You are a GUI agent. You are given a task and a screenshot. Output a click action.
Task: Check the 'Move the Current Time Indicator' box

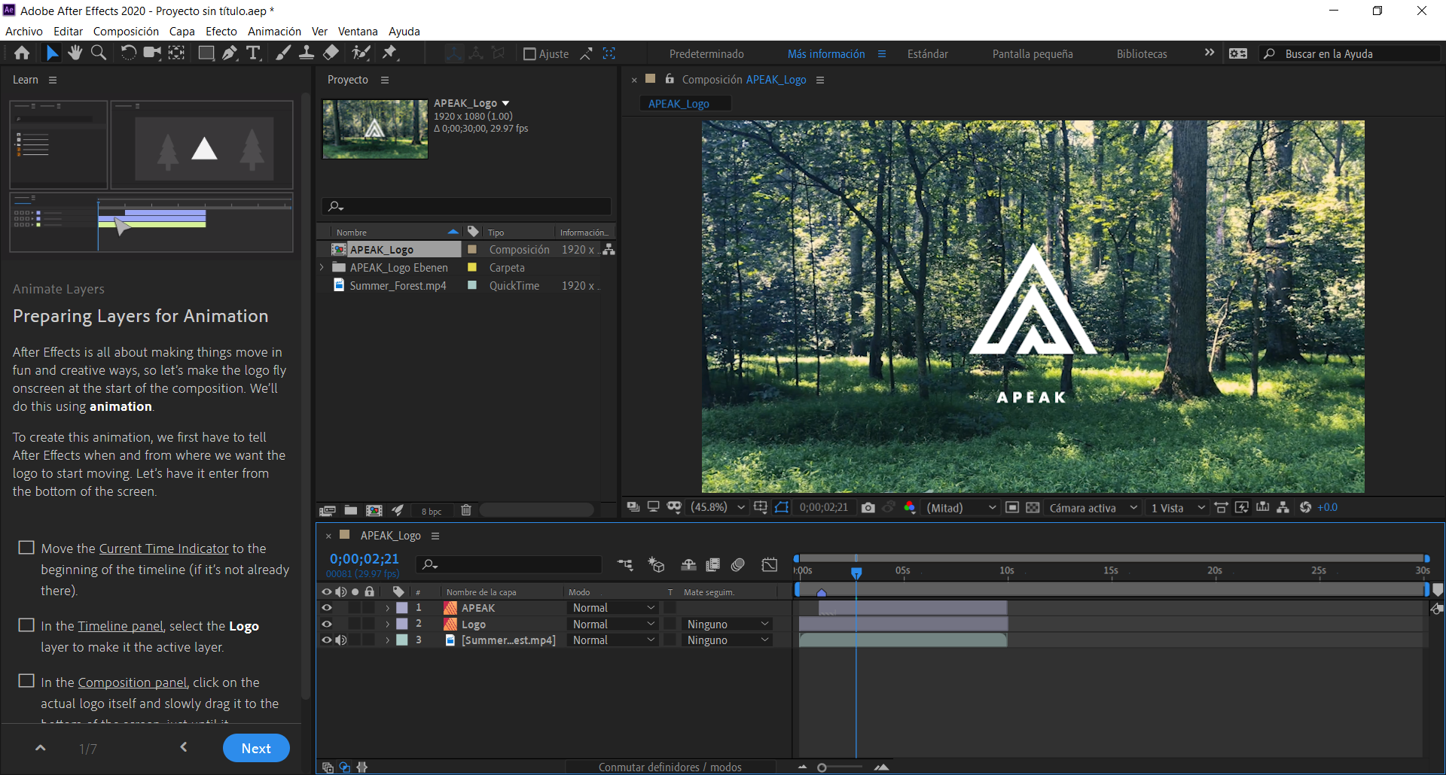pos(26,548)
